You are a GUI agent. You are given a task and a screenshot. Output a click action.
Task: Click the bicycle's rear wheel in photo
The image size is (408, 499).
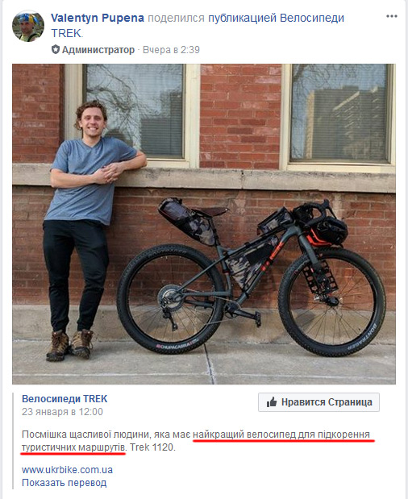click(171, 299)
